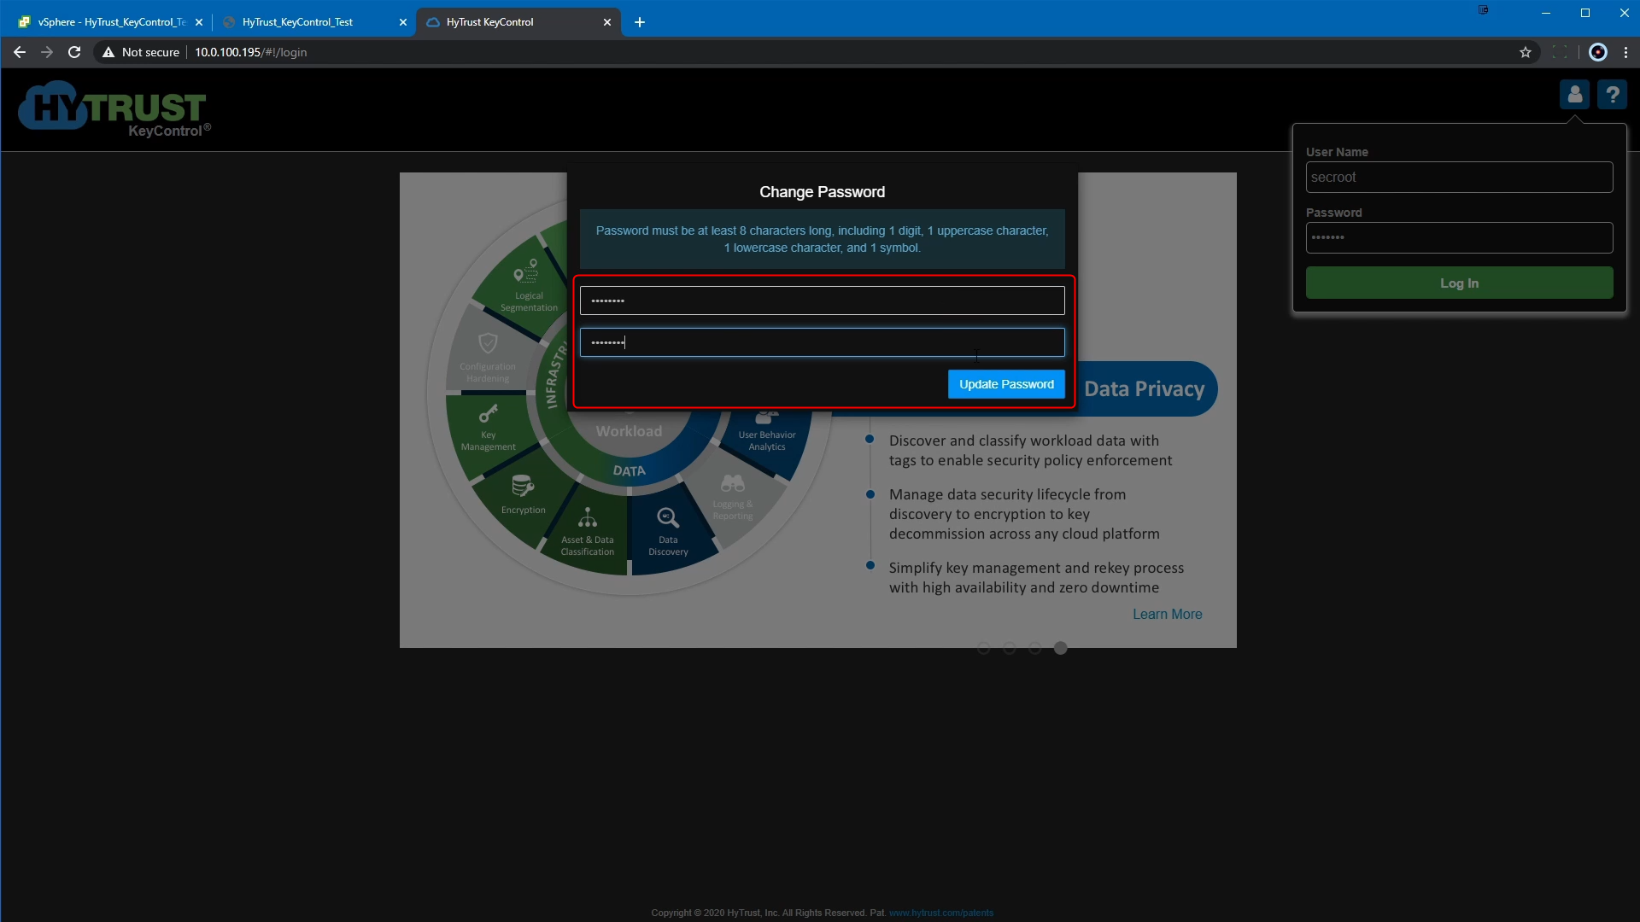Open the hytrust.com/patents link

[x=940, y=913]
